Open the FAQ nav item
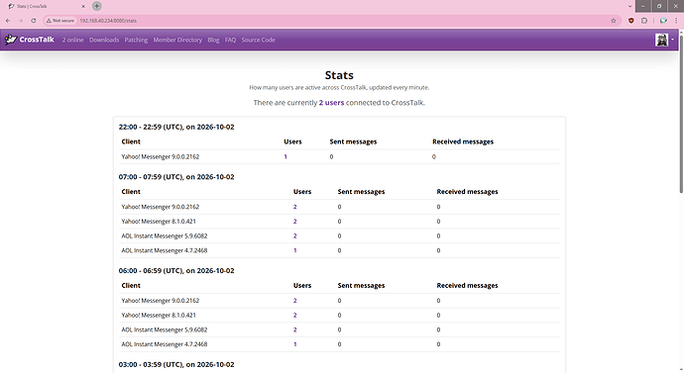This screenshot has width=684, height=373. tap(230, 40)
